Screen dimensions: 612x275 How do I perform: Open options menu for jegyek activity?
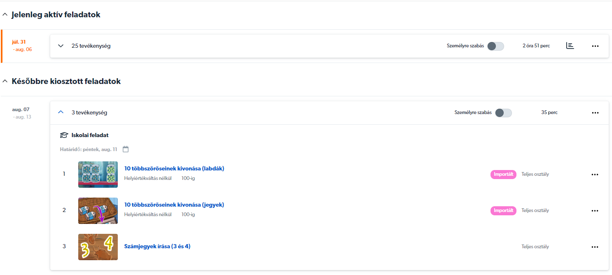click(x=595, y=211)
